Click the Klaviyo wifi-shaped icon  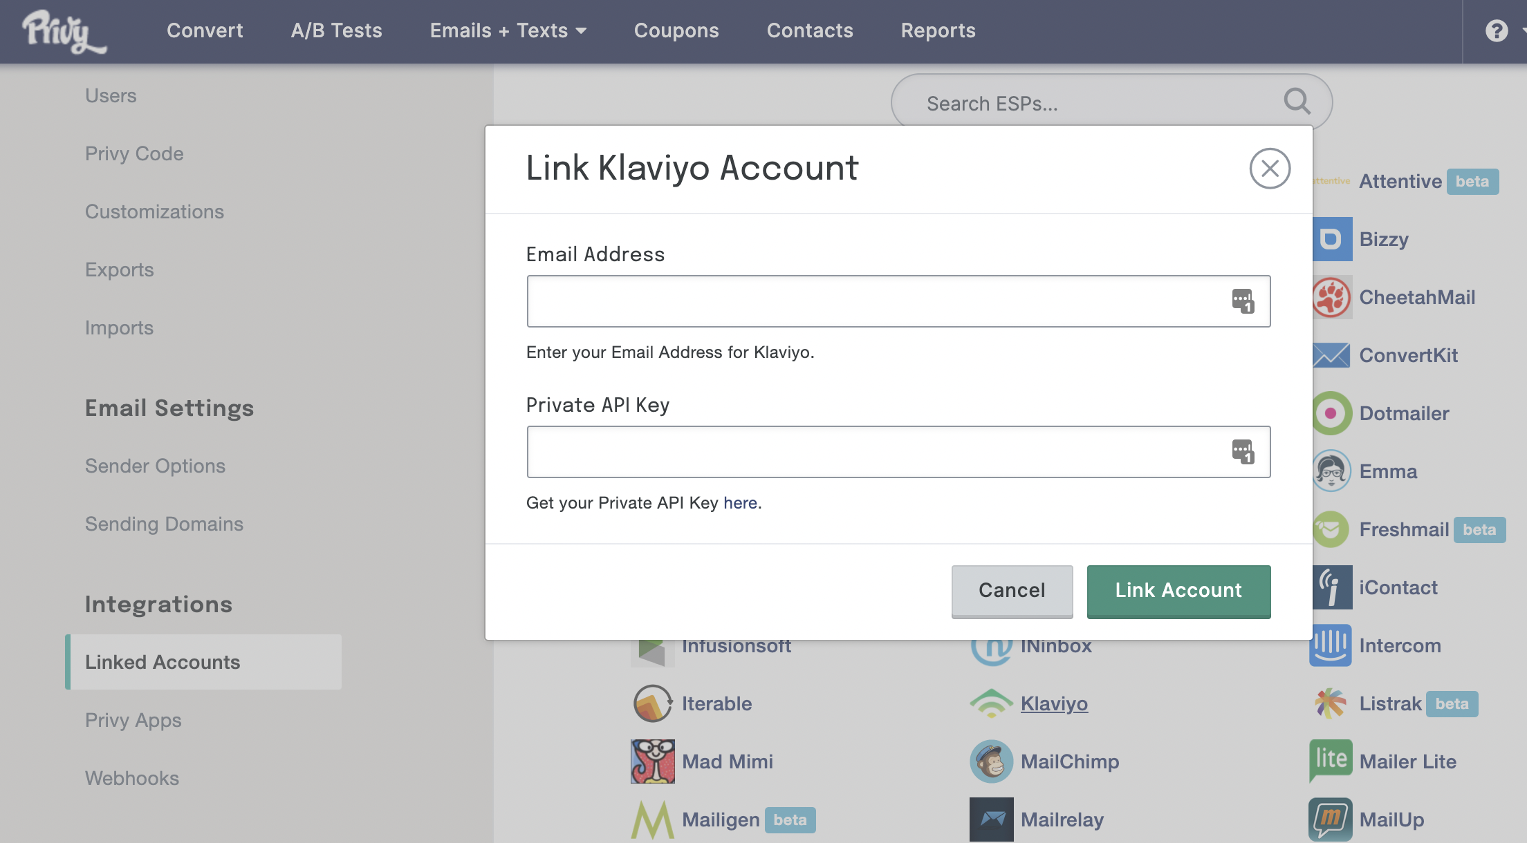[x=992, y=703]
